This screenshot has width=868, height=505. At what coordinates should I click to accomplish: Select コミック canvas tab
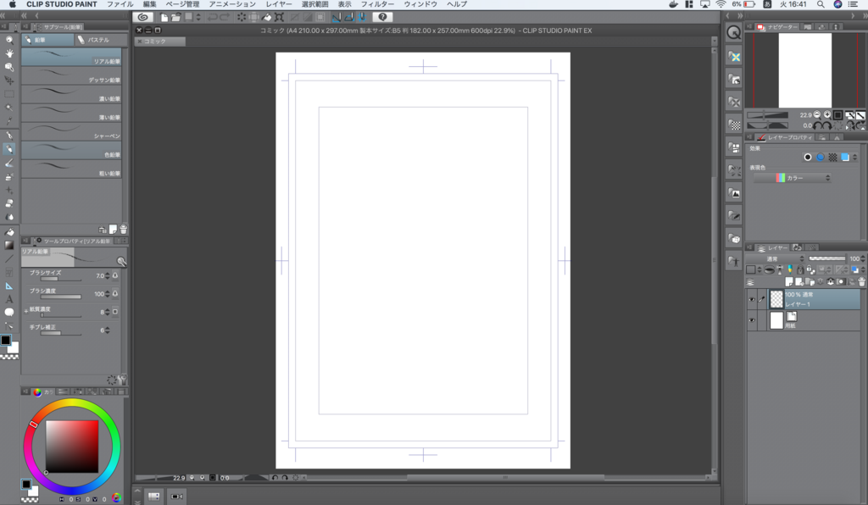(x=160, y=42)
